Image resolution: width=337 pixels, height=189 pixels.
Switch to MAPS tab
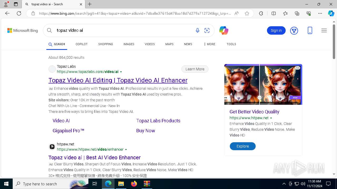coord(169,44)
